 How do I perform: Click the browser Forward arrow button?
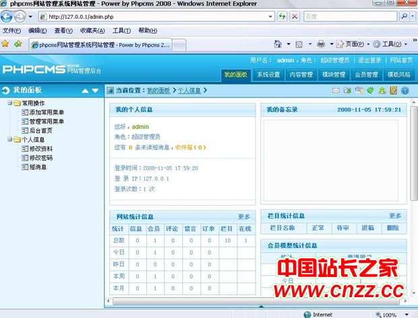[x=20, y=17]
